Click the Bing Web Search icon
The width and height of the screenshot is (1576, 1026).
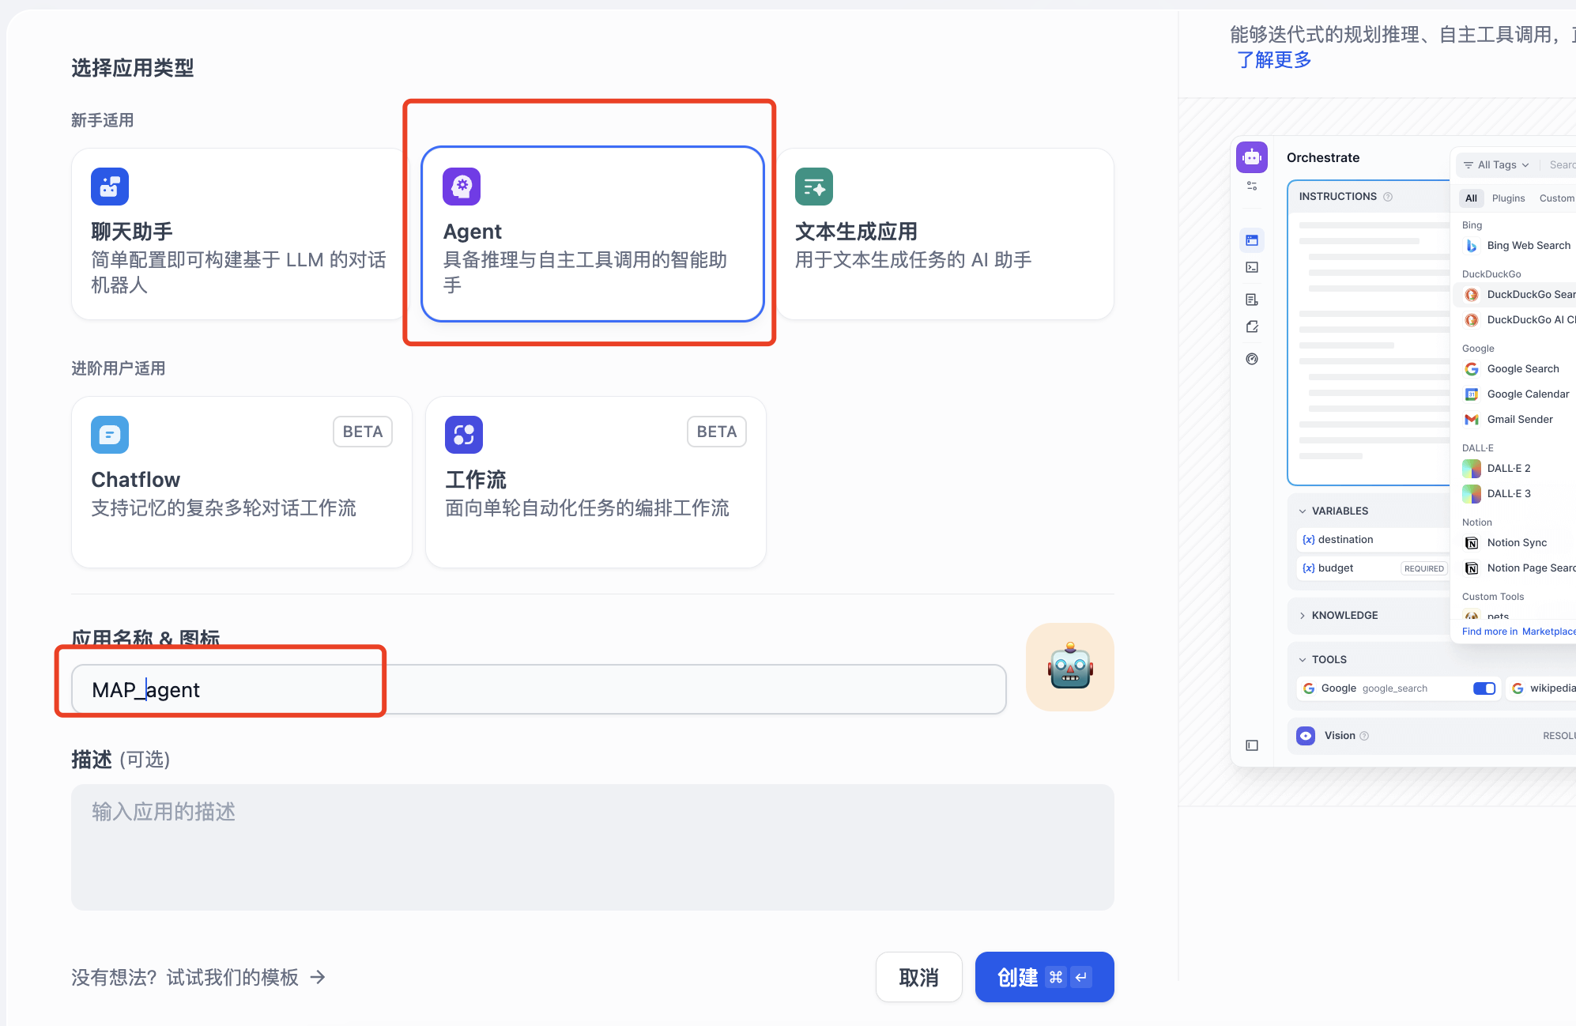(x=1472, y=246)
